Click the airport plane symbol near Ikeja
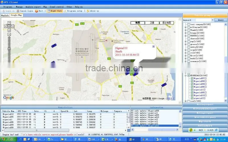Image resolution: width=228 pixels, height=142 pixels. point(92,39)
